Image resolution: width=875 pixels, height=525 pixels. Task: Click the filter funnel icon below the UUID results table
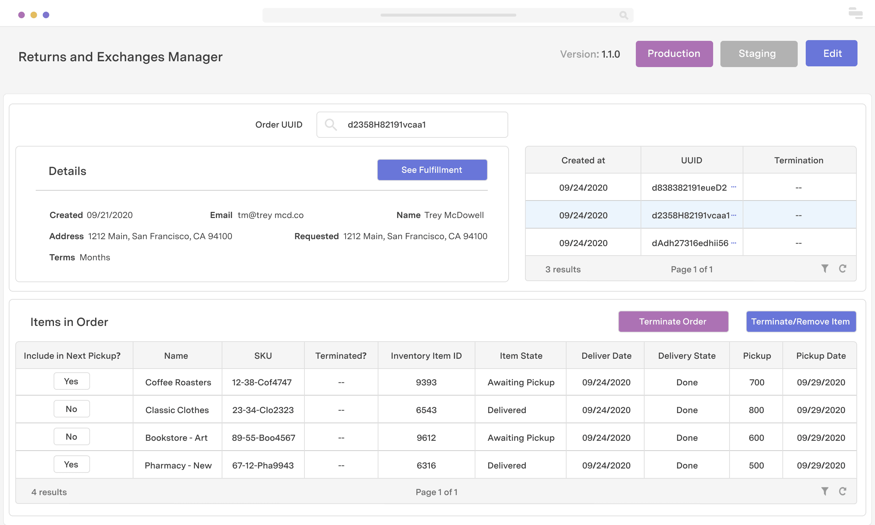click(x=825, y=269)
